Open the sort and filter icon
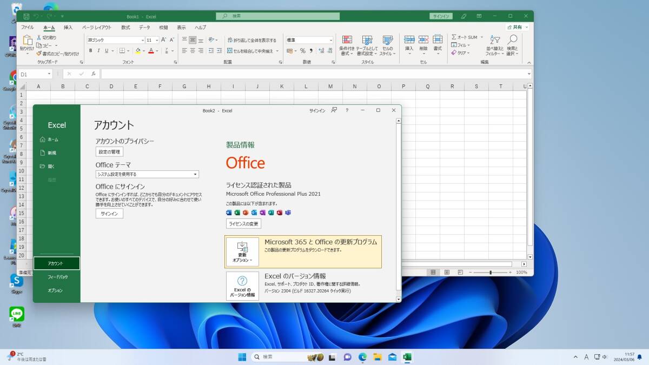The image size is (649, 365). [x=494, y=41]
